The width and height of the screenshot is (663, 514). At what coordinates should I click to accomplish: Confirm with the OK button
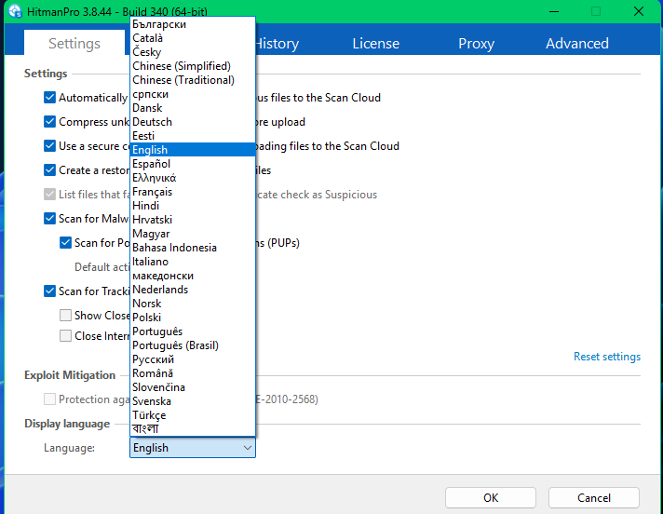(491, 498)
